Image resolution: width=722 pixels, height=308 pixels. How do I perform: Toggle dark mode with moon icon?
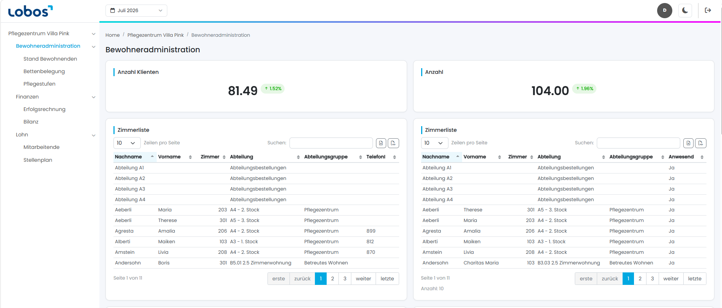click(685, 10)
